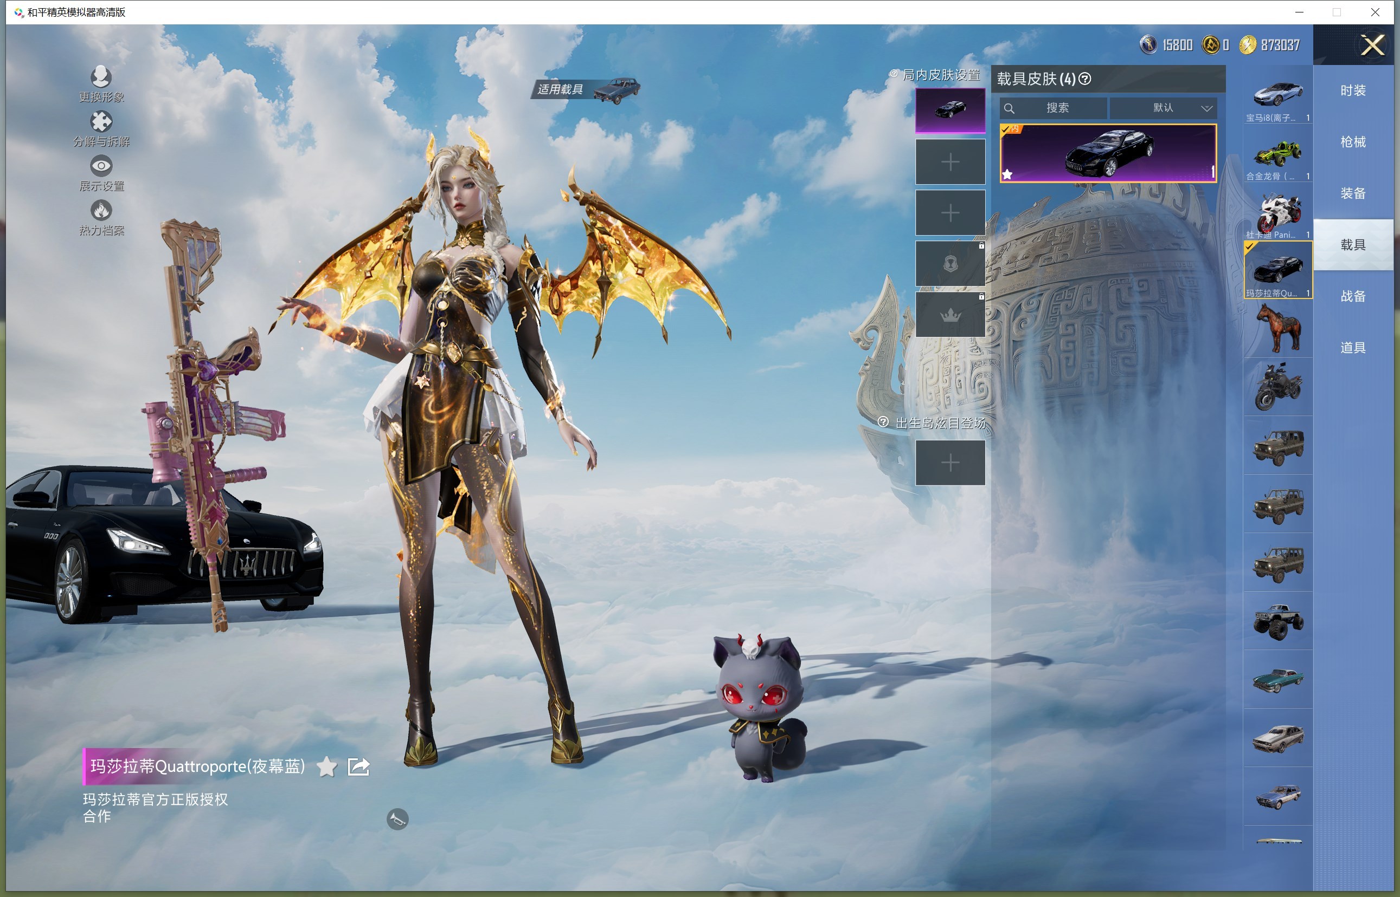Open the 默认 sort dropdown

pyautogui.click(x=1163, y=108)
